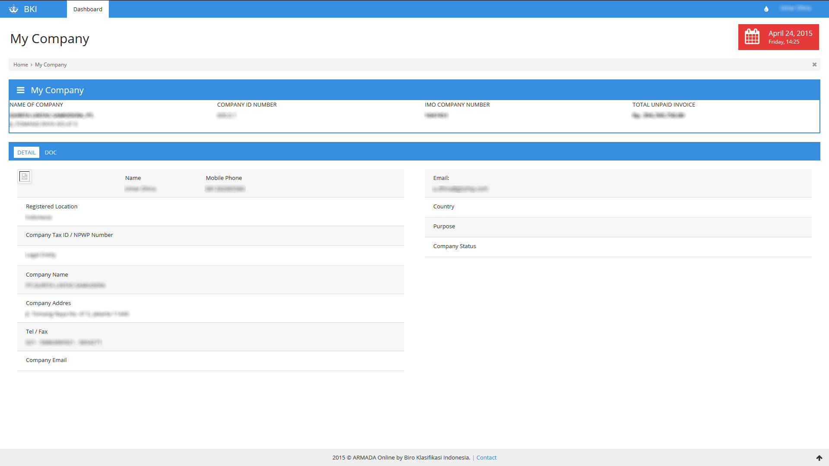Click the BKI brand name text
The width and height of the screenshot is (829, 466).
coord(30,9)
